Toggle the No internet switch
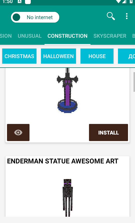This screenshot has width=135, height=223. [x=35, y=17]
